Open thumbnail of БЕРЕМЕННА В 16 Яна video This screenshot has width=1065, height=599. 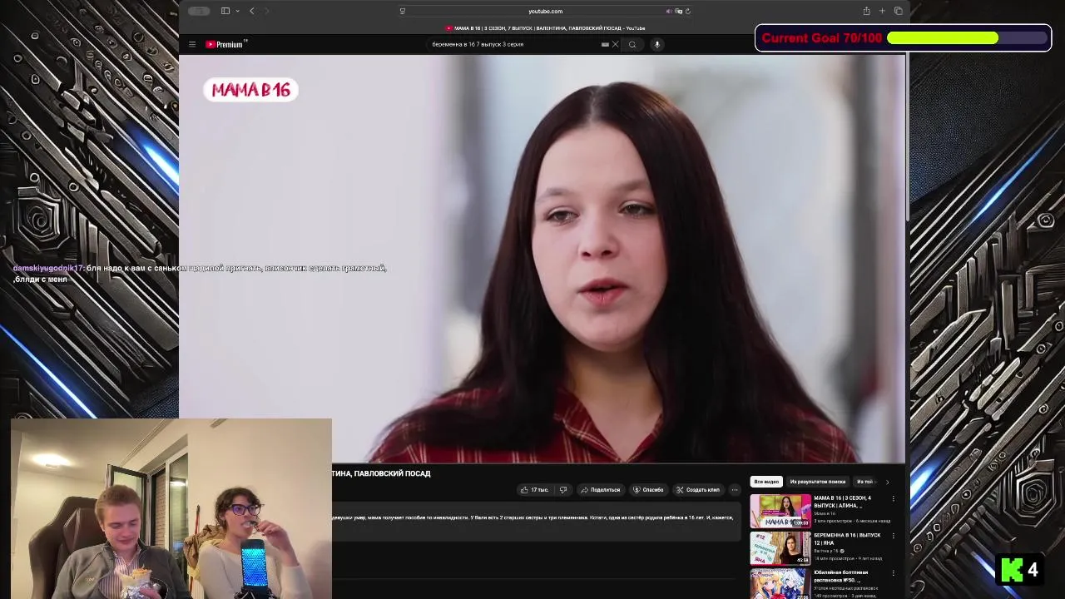780,548
